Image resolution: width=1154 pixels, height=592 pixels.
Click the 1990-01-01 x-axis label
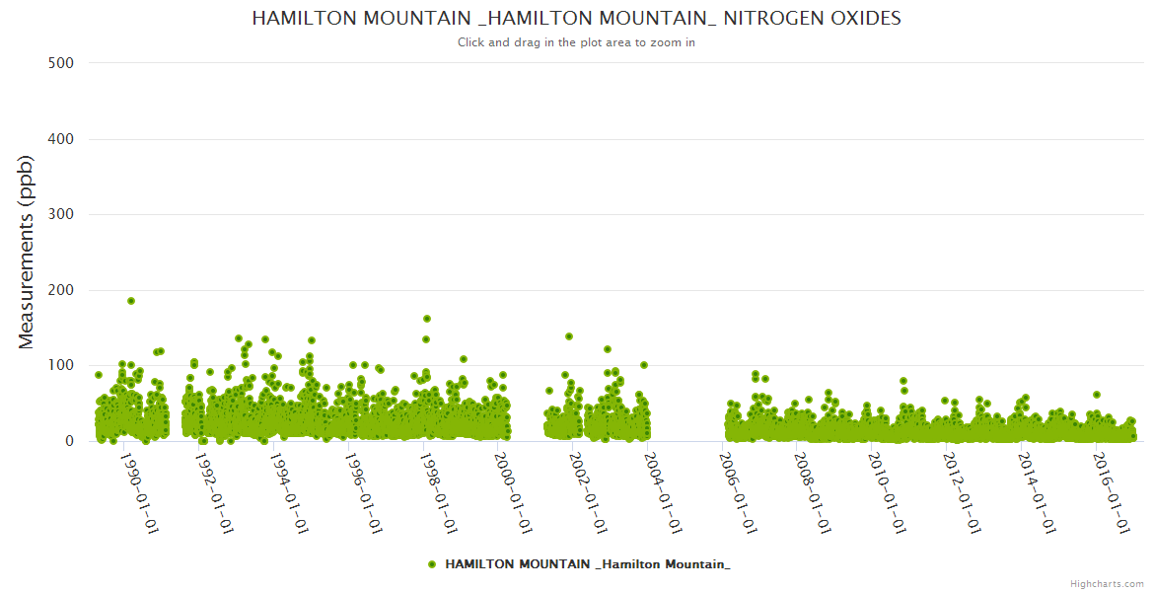(139, 493)
